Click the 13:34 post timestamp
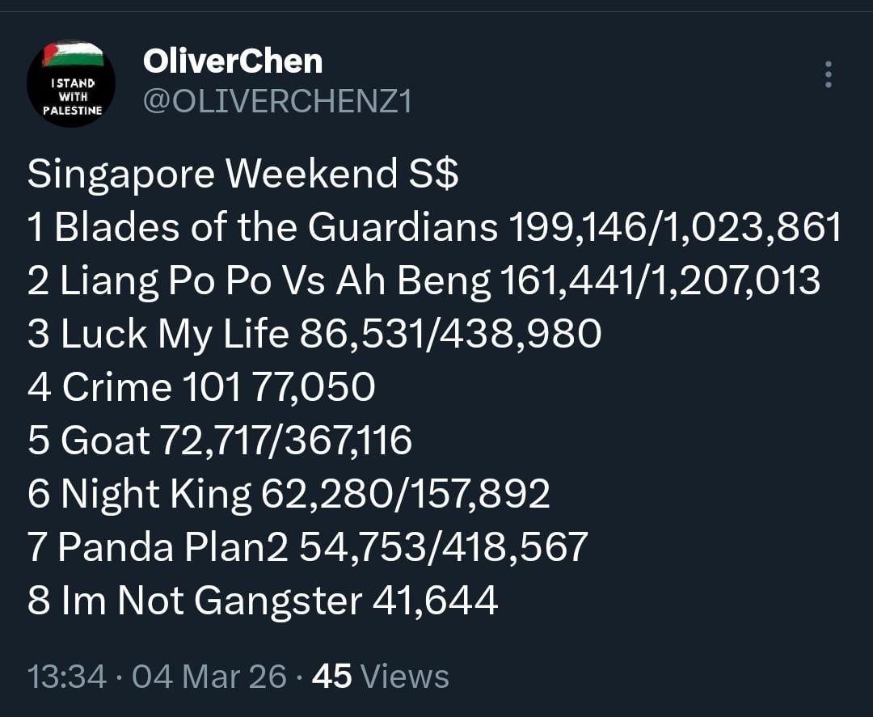 point(66,677)
